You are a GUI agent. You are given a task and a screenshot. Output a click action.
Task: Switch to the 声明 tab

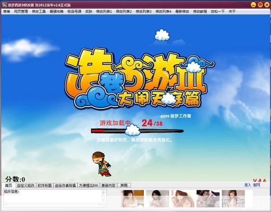coord(124,186)
